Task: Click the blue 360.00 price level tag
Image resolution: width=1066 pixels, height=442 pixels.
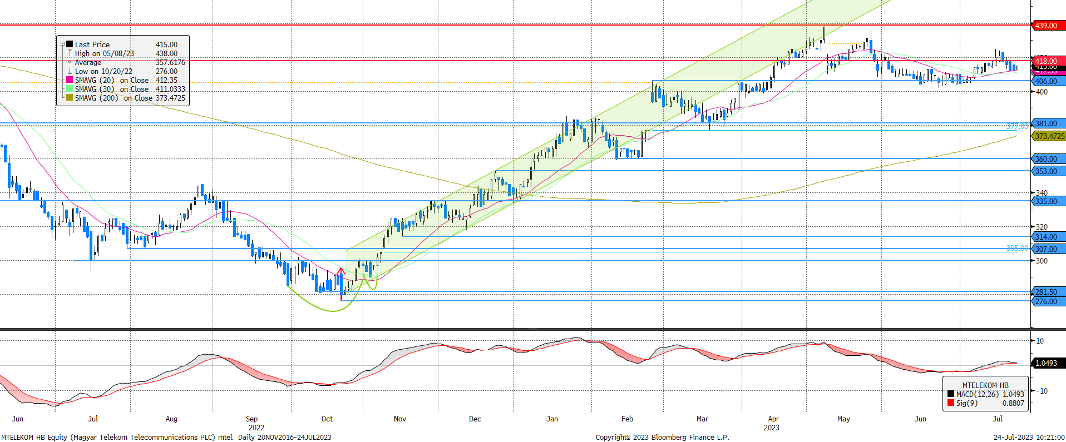Action: [x=1049, y=159]
